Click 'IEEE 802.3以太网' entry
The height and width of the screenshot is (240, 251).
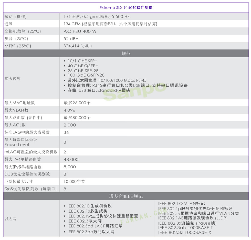pyautogui.click(x=85, y=221)
